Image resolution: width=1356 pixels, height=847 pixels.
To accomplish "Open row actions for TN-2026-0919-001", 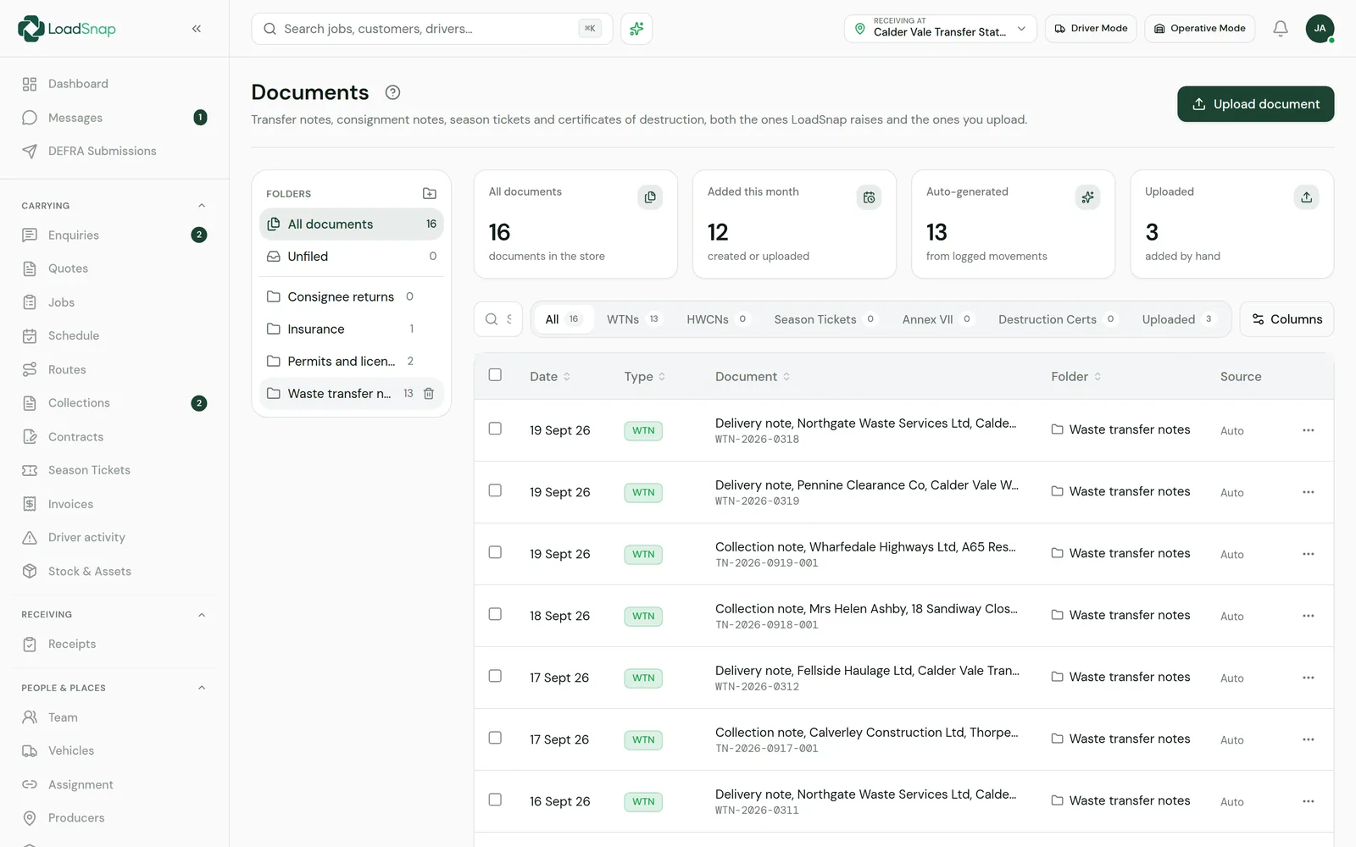I will point(1309,554).
